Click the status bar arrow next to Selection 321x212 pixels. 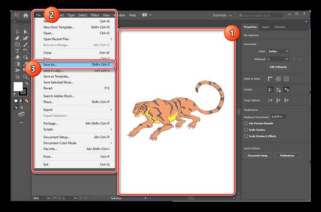146,198
